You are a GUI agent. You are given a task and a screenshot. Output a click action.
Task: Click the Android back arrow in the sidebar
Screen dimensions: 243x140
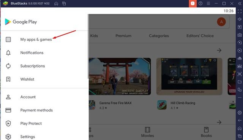point(240,121)
